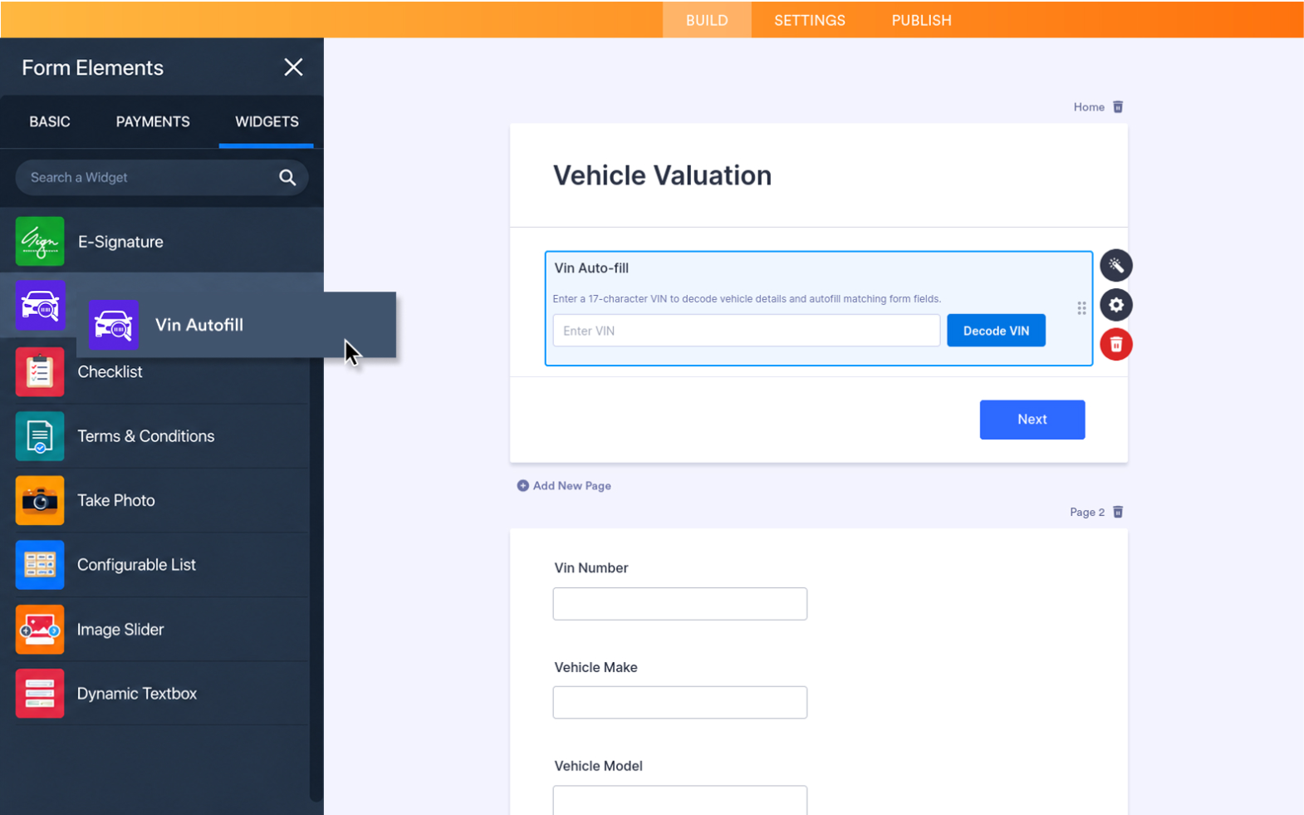Click the Vehicle Make text field
The width and height of the screenshot is (1304, 815).
point(679,702)
